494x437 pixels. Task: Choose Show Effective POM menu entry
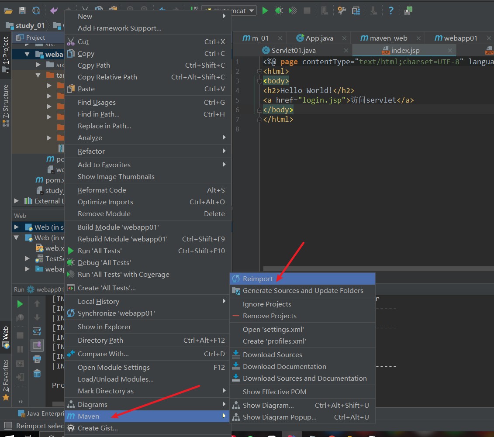pos(274,392)
